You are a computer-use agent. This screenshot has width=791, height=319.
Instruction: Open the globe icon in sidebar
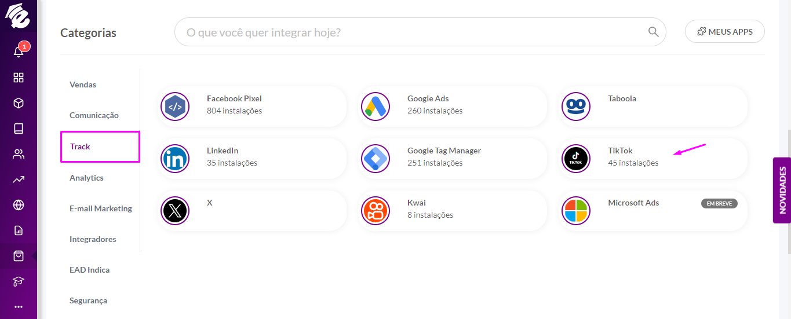tap(19, 205)
